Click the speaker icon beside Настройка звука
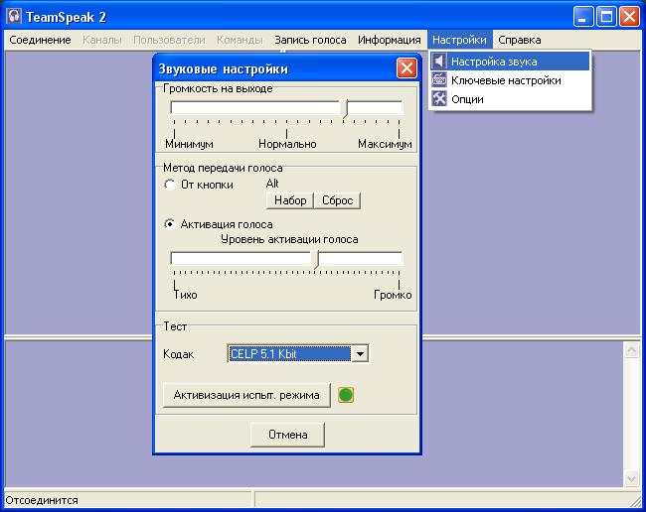Viewport: 646px width, 512px height. tap(439, 62)
